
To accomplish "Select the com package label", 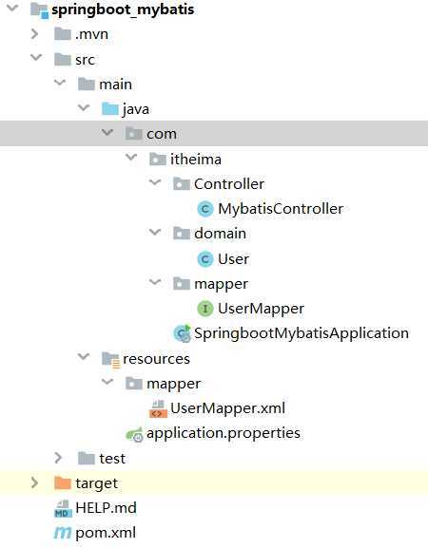I will 162,134.
